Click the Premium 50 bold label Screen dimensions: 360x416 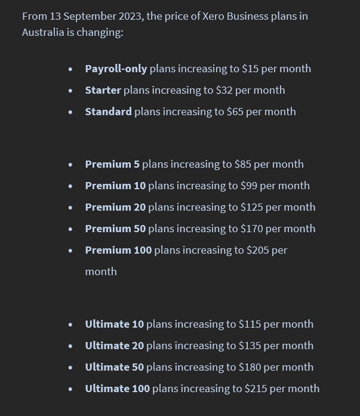115,229
